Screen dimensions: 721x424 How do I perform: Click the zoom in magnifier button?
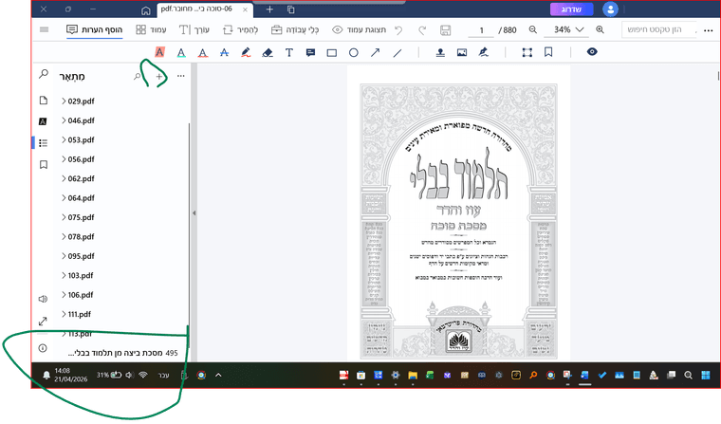600,30
